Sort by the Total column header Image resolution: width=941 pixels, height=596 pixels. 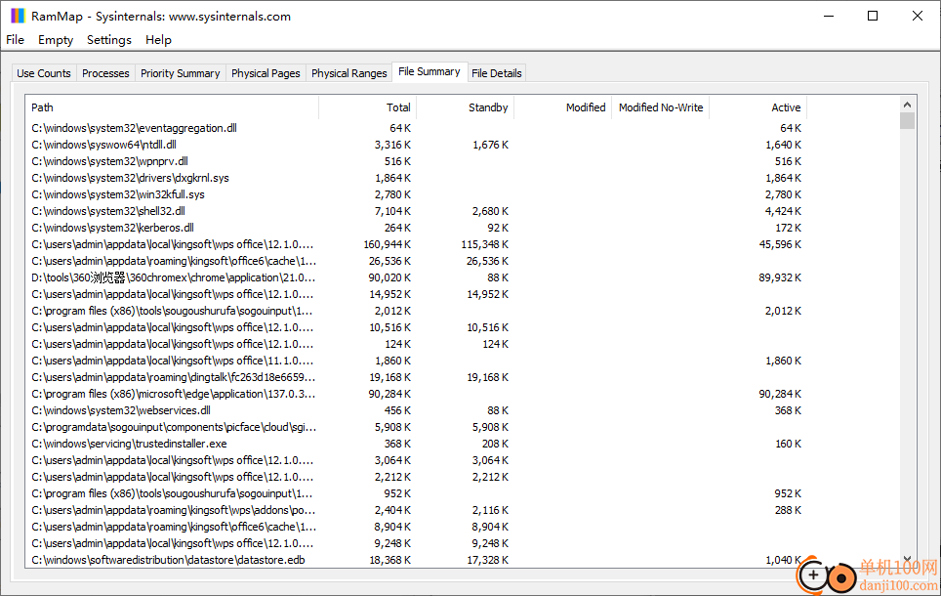point(367,107)
